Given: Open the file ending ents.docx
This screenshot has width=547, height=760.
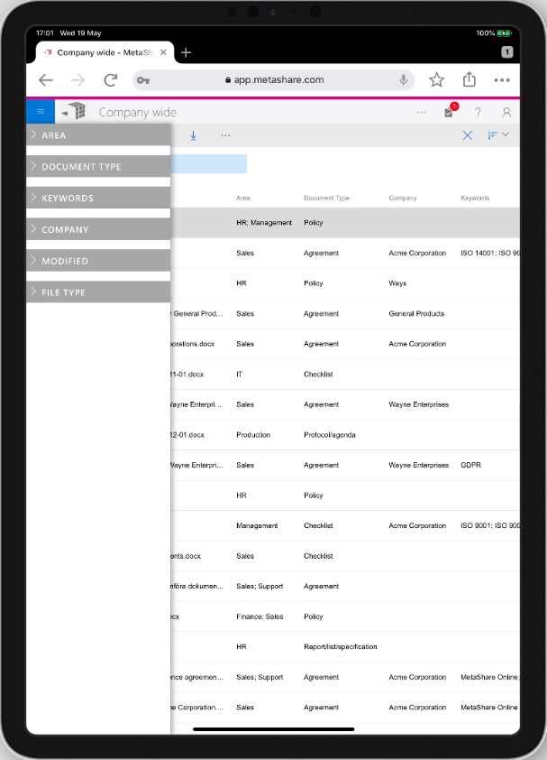Looking at the screenshot, I should pos(186,556).
